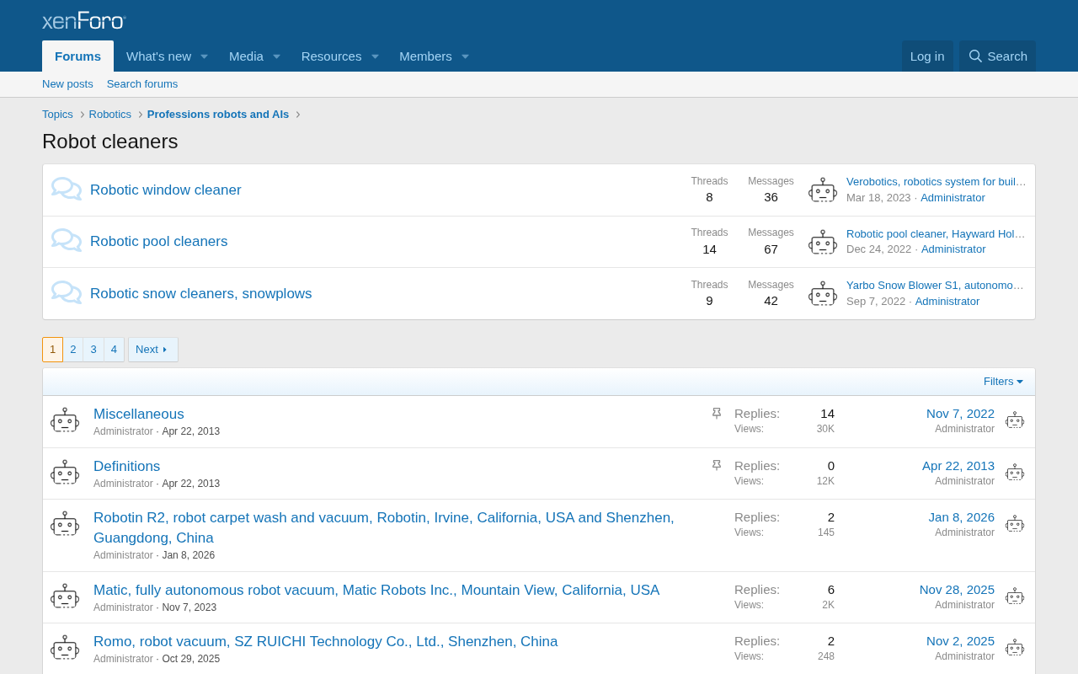The height and width of the screenshot is (674, 1078).
Task: Click the Log in button
Action: 927,56
